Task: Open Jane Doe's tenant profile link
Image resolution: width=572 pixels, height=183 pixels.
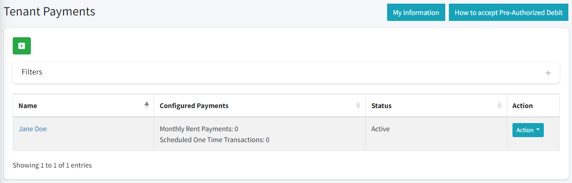Action: [33, 129]
